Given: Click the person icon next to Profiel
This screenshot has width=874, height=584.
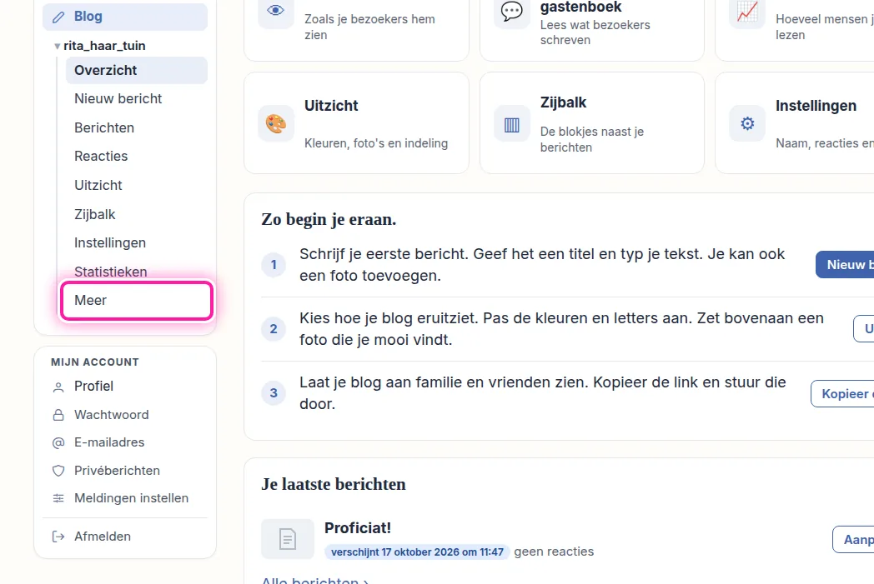Looking at the screenshot, I should pos(58,387).
